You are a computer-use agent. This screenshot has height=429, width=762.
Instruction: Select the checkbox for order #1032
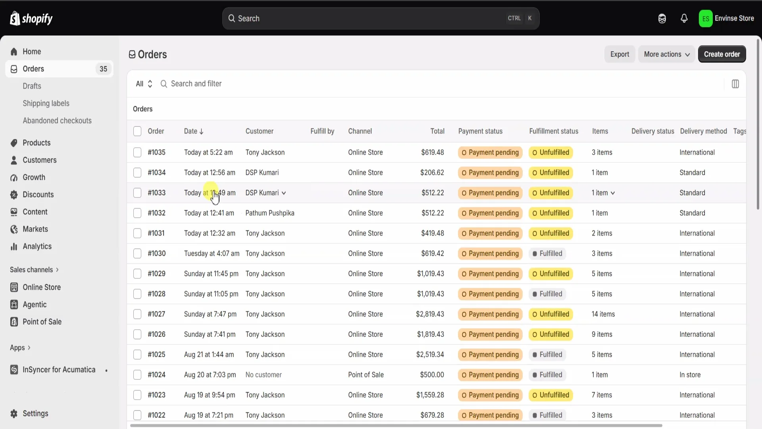coord(137,213)
